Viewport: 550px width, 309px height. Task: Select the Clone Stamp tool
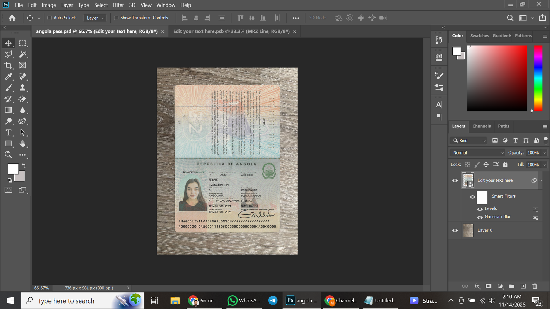coord(23,88)
